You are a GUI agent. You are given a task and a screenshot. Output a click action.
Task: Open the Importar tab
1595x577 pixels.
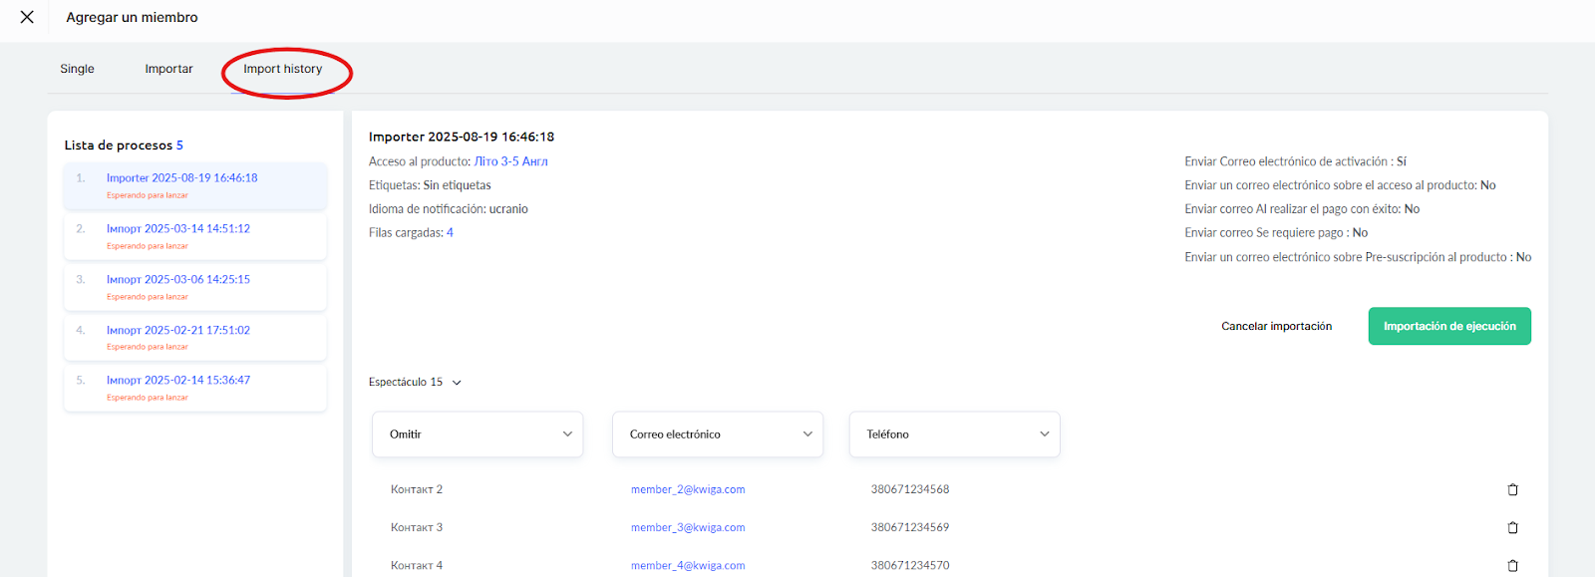pos(168,69)
